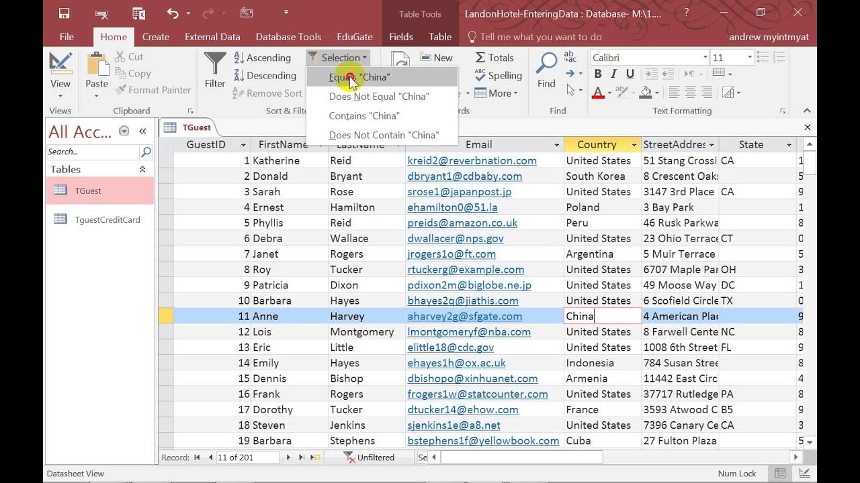Image resolution: width=860 pixels, height=483 pixels.
Task: Click the Excel export icon in the quick access toolbar
Action: pyautogui.click(x=139, y=13)
